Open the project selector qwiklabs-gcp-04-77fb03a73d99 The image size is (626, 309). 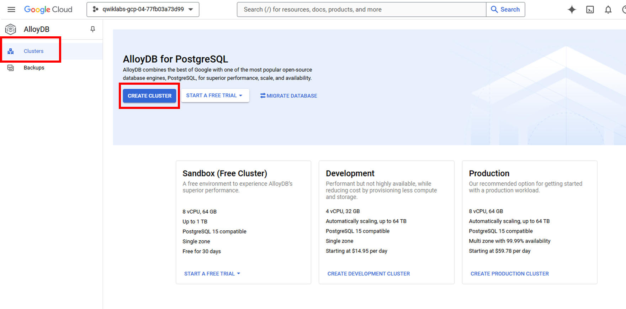(143, 10)
